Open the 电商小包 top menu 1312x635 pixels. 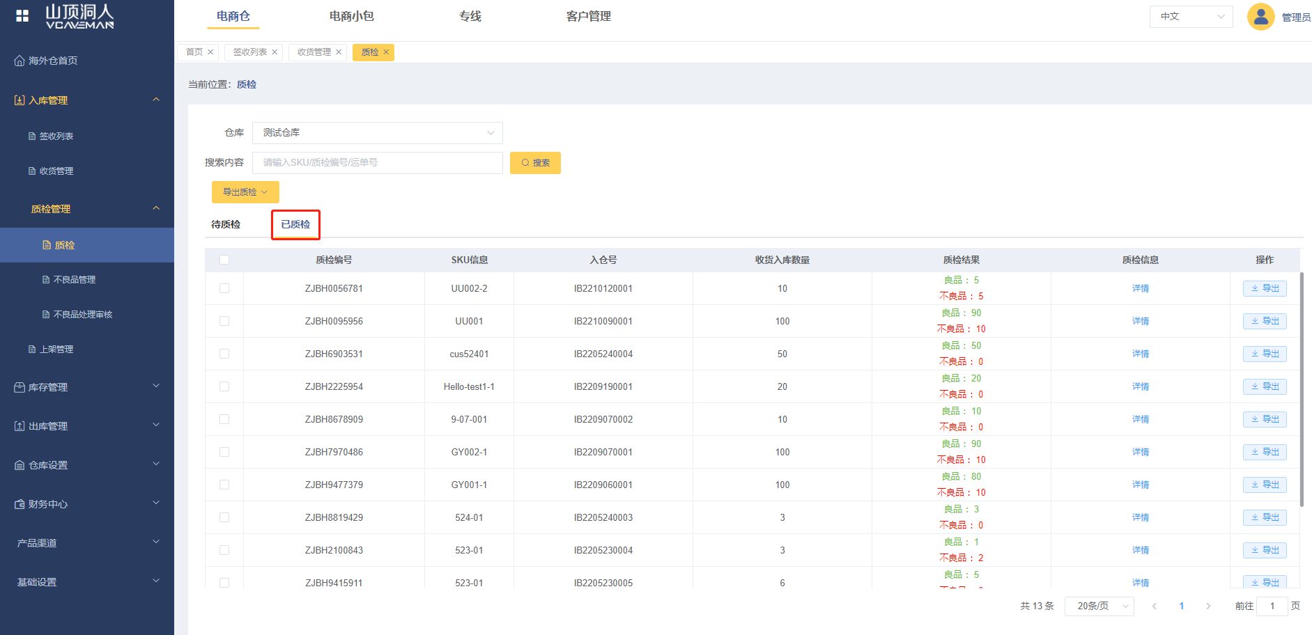click(351, 16)
